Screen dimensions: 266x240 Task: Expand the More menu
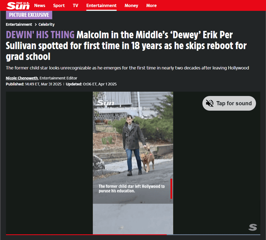151,5
